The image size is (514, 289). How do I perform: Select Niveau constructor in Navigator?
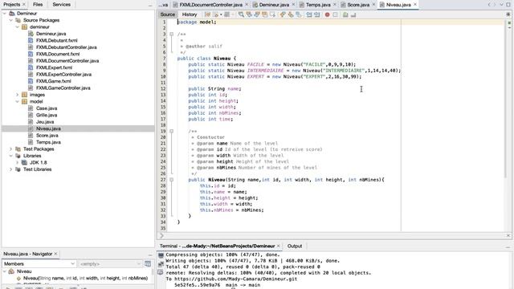click(85, 279)
